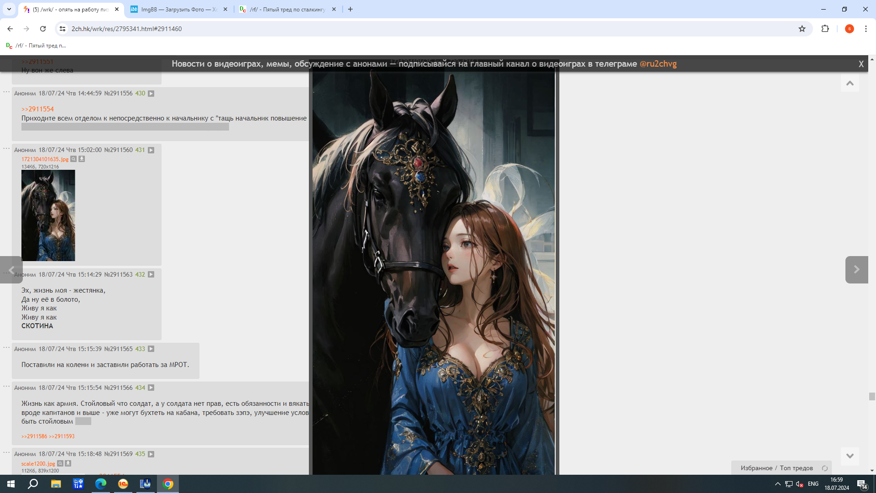Image resolution: width=876 pixels, height=493 pixels.
Task: Click post number №2911560
Action: coord(119,150)
